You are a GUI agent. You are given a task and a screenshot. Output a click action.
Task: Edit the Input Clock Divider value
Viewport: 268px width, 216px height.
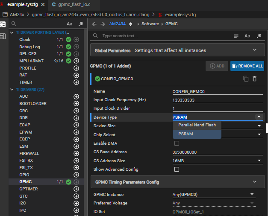coord(218,108)
